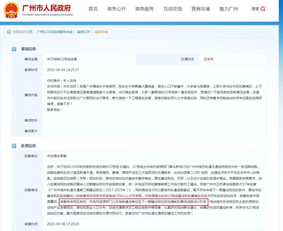Visit the 魅力广州 navigation item
Image resolution: width=283 pixels, height=231 pixels.
[x=228, y=9]
